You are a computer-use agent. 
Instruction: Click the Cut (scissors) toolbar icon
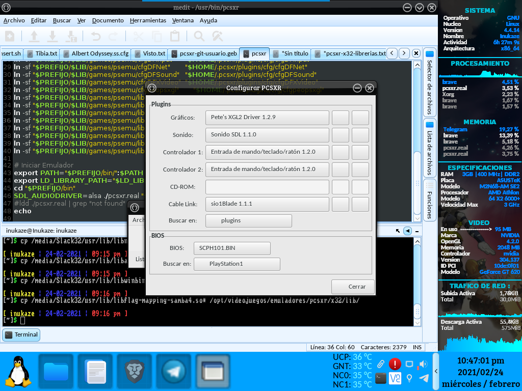point(138,36)
